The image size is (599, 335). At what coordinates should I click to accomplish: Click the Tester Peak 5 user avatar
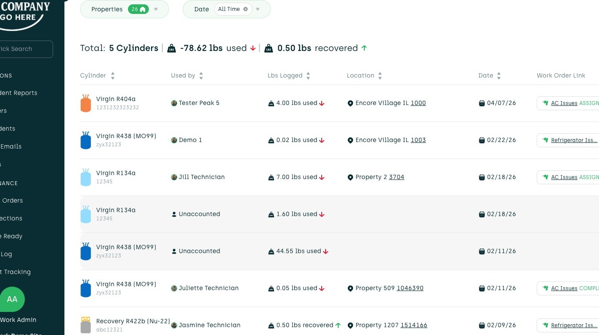174,103
